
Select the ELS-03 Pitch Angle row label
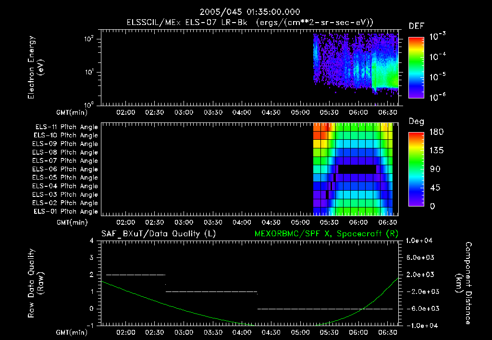[65, 194]
